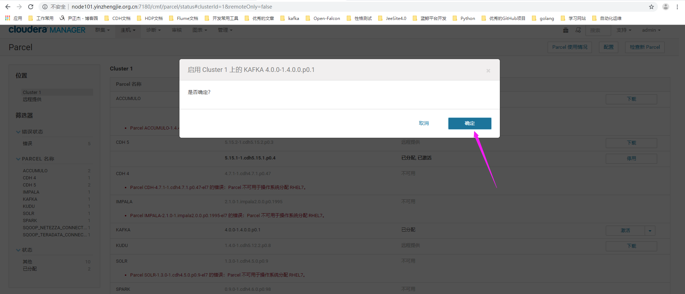685x294 pixels.
Task: Open the 诊断 diagnostics menu
Action: [x=153, y=30]
